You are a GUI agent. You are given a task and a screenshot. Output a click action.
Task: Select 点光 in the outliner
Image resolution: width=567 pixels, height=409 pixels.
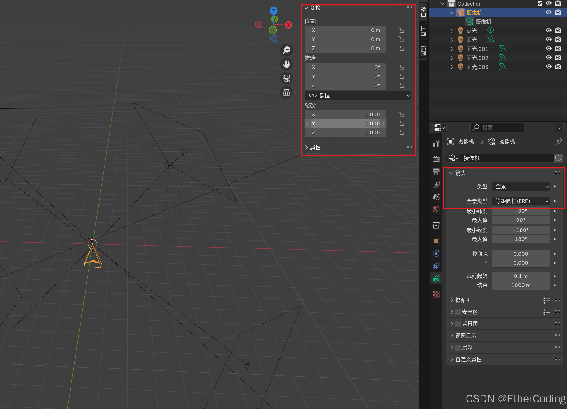point(472,31)
